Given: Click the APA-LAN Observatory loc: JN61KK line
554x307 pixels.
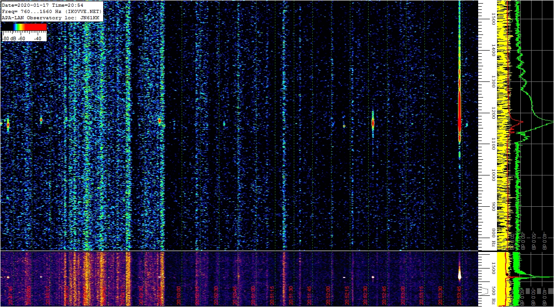Looking at the screenshot, I should tap(51, 17).
